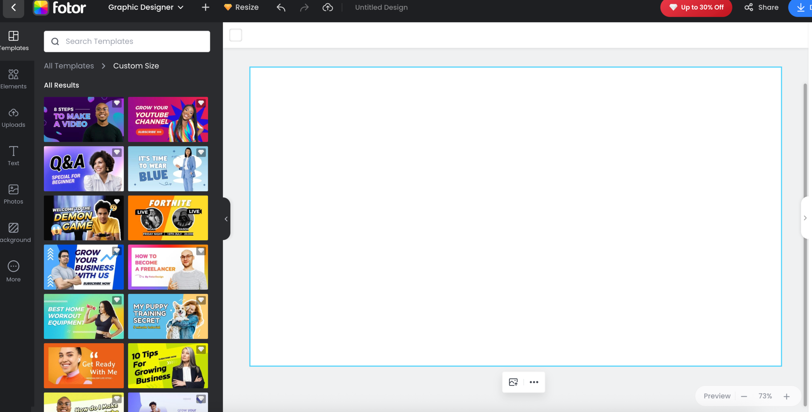Select the Grow Your YouTube Channel template
The height and width of the screenshot is (412, 812).
click(x=168, y=119)
